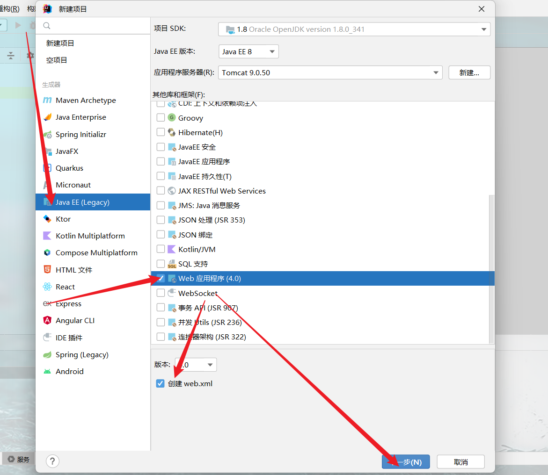Choose Kotlin Multiplatform generator icon
This screenshot has width=548, height=475.
point(47,236)
